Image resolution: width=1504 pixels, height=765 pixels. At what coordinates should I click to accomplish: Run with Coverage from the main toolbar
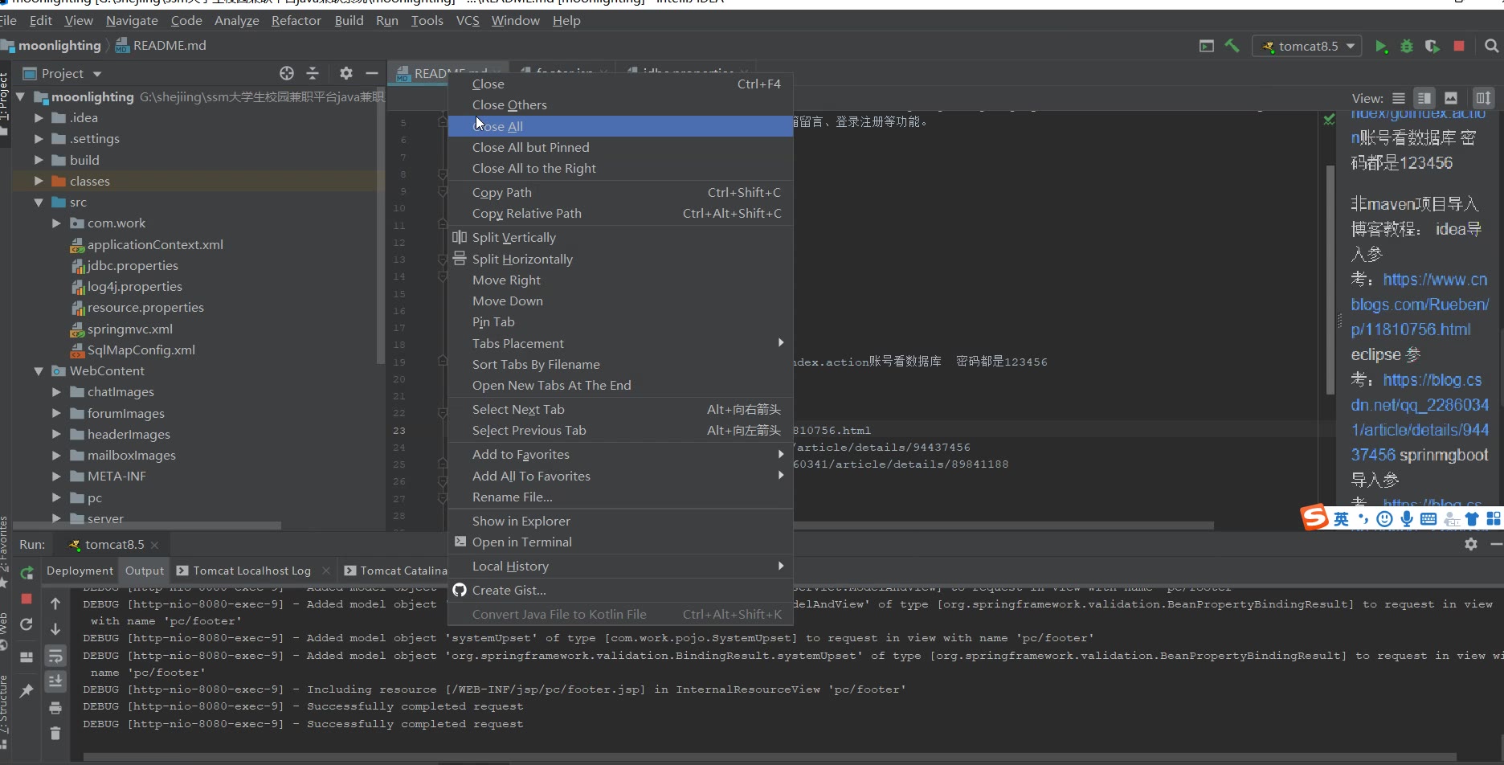1432,47
